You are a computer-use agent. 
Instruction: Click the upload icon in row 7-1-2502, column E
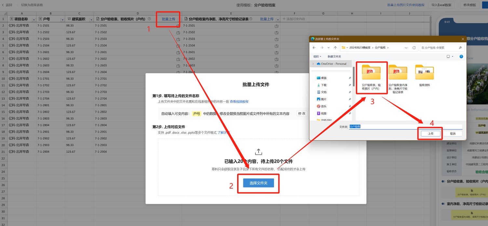277,32
